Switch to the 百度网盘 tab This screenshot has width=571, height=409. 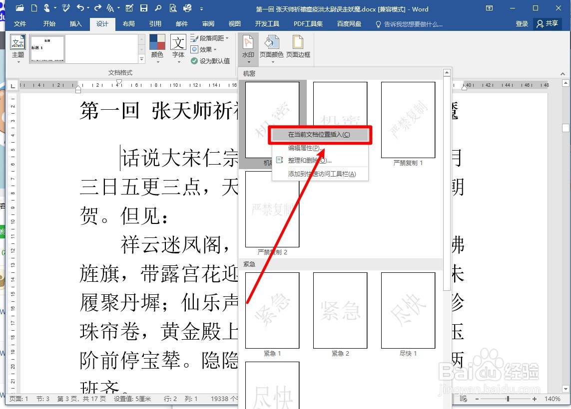pyautogui.click(x=349, y=23)
